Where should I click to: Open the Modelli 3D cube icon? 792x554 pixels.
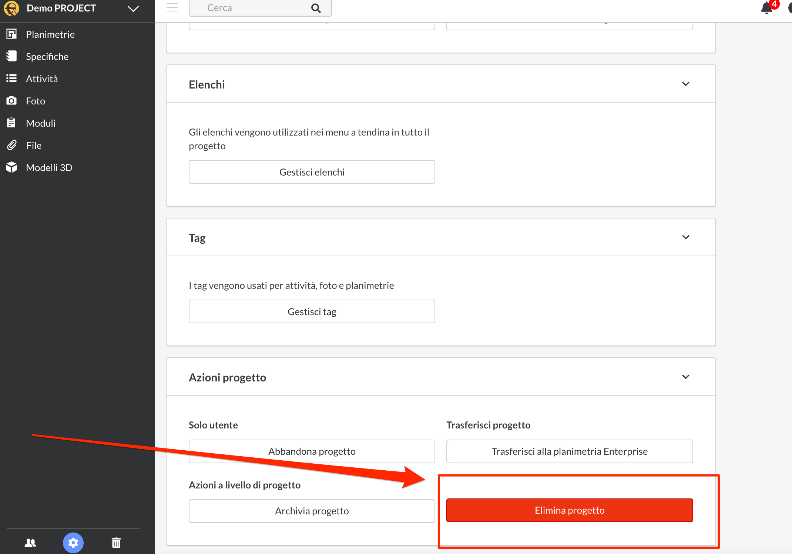click(x=11, y=167)
